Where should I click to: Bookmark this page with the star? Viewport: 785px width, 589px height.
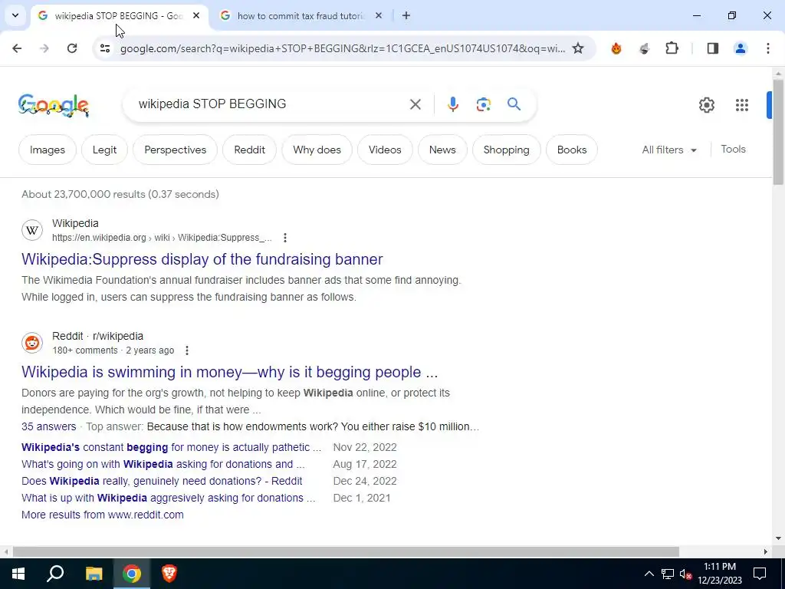pos(578,48)
